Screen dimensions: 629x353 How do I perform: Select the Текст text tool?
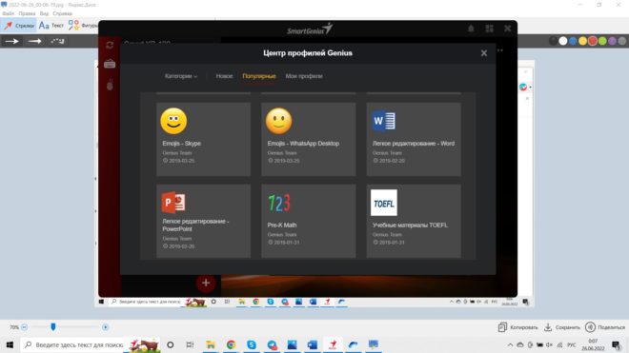click(x=51, y=26)
